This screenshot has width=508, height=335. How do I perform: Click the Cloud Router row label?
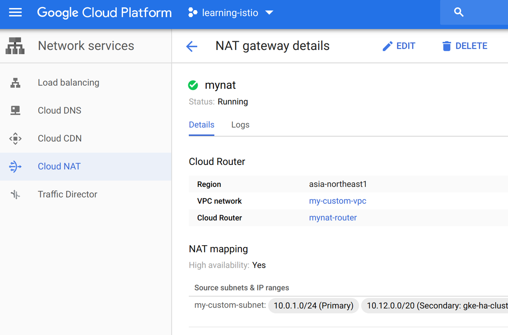pyautogui.click(x=220, y=218)
